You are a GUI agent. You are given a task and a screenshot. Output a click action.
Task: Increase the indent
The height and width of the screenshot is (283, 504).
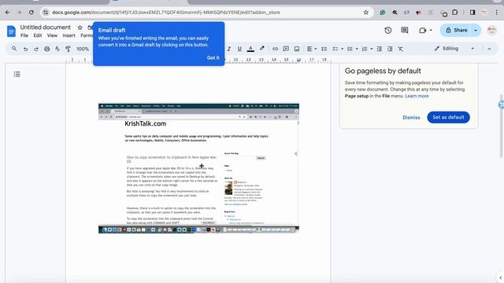pos(390,49)
